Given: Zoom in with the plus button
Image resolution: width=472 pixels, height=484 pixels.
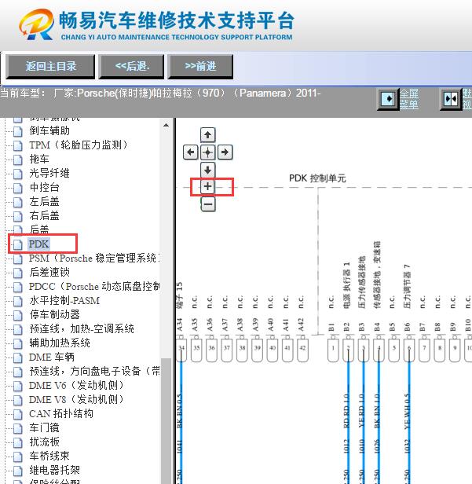Looking at the screenshot, I should 207,187.
